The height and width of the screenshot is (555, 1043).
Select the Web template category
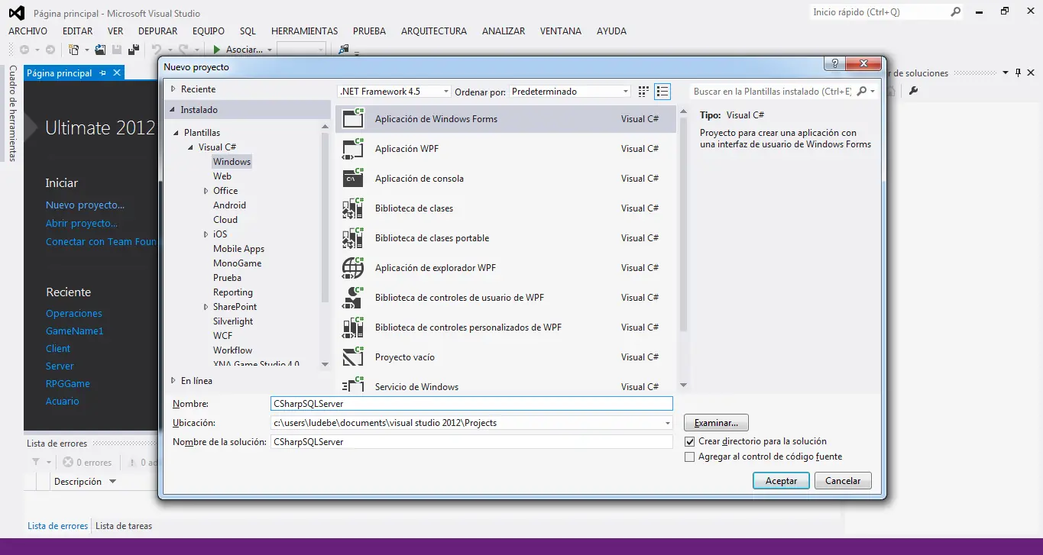(222, 176)
